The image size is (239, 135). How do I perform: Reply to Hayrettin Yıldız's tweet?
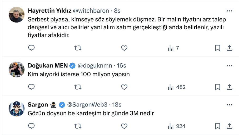[x=31, y=48]
